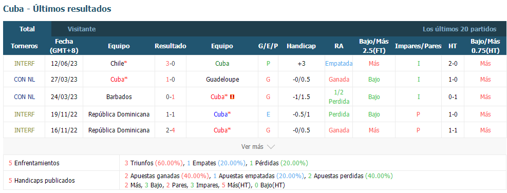Open the Los últimos 20 partidos dropdown

point(459,29)
